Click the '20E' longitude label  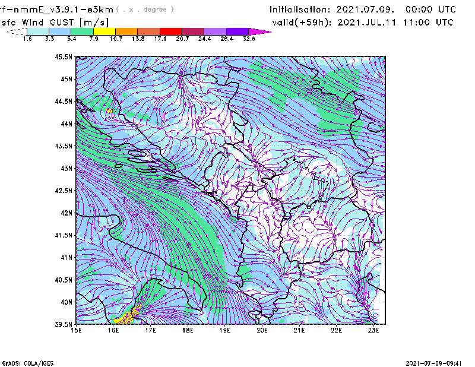click(x=262, y=330)
